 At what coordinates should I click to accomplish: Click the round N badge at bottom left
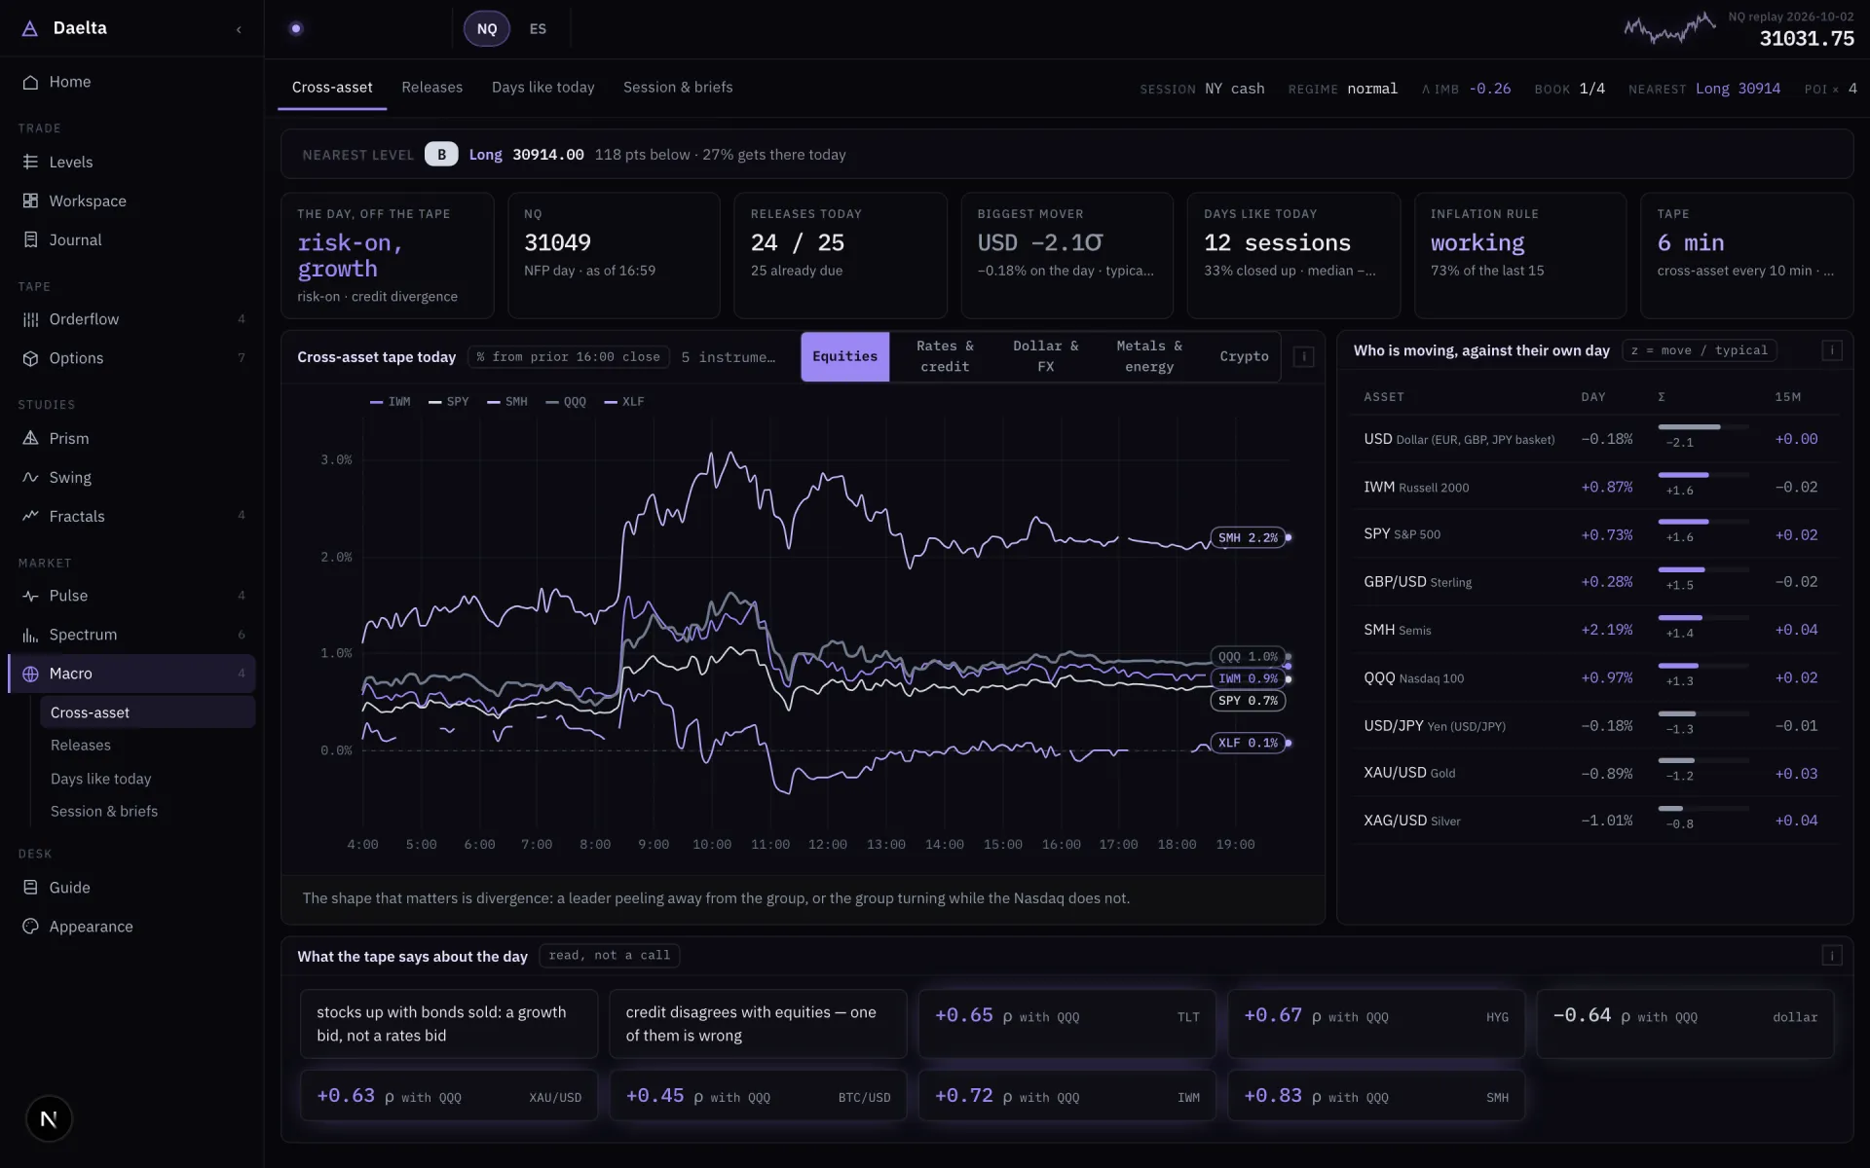click(x=49, y=1119)
